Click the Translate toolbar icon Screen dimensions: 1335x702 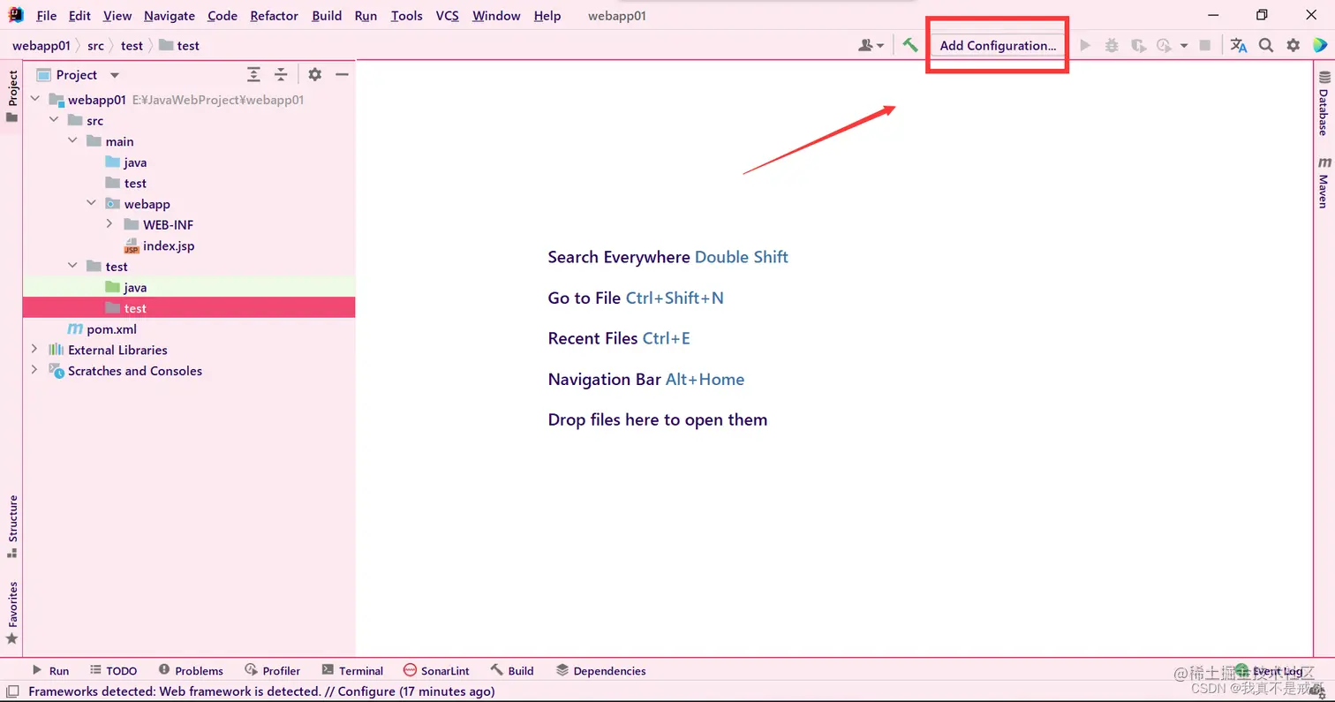(1239, 45)
